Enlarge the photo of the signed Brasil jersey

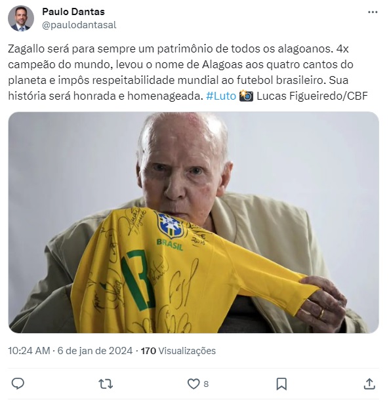pos(194,222)
